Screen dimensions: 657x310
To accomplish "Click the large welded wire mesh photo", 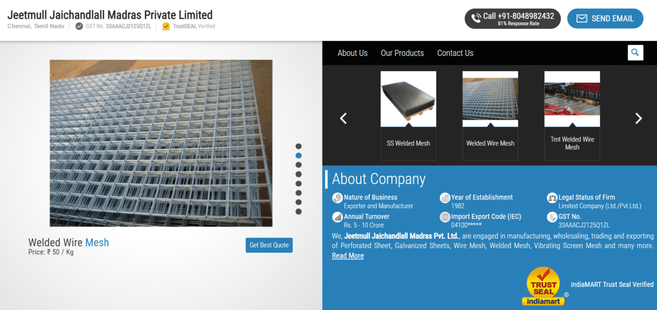I will (x=161, y=143).
